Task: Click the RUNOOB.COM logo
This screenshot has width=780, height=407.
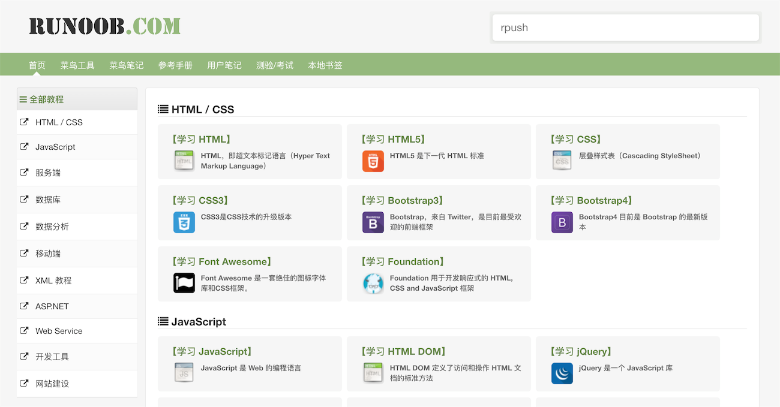Action: click(x=105, y=26)
